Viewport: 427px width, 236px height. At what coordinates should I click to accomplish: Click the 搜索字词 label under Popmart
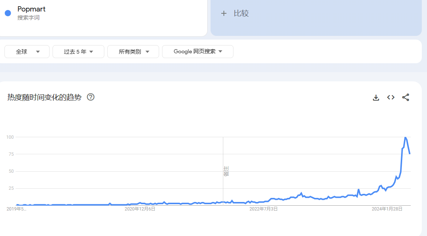click(28, 18)
